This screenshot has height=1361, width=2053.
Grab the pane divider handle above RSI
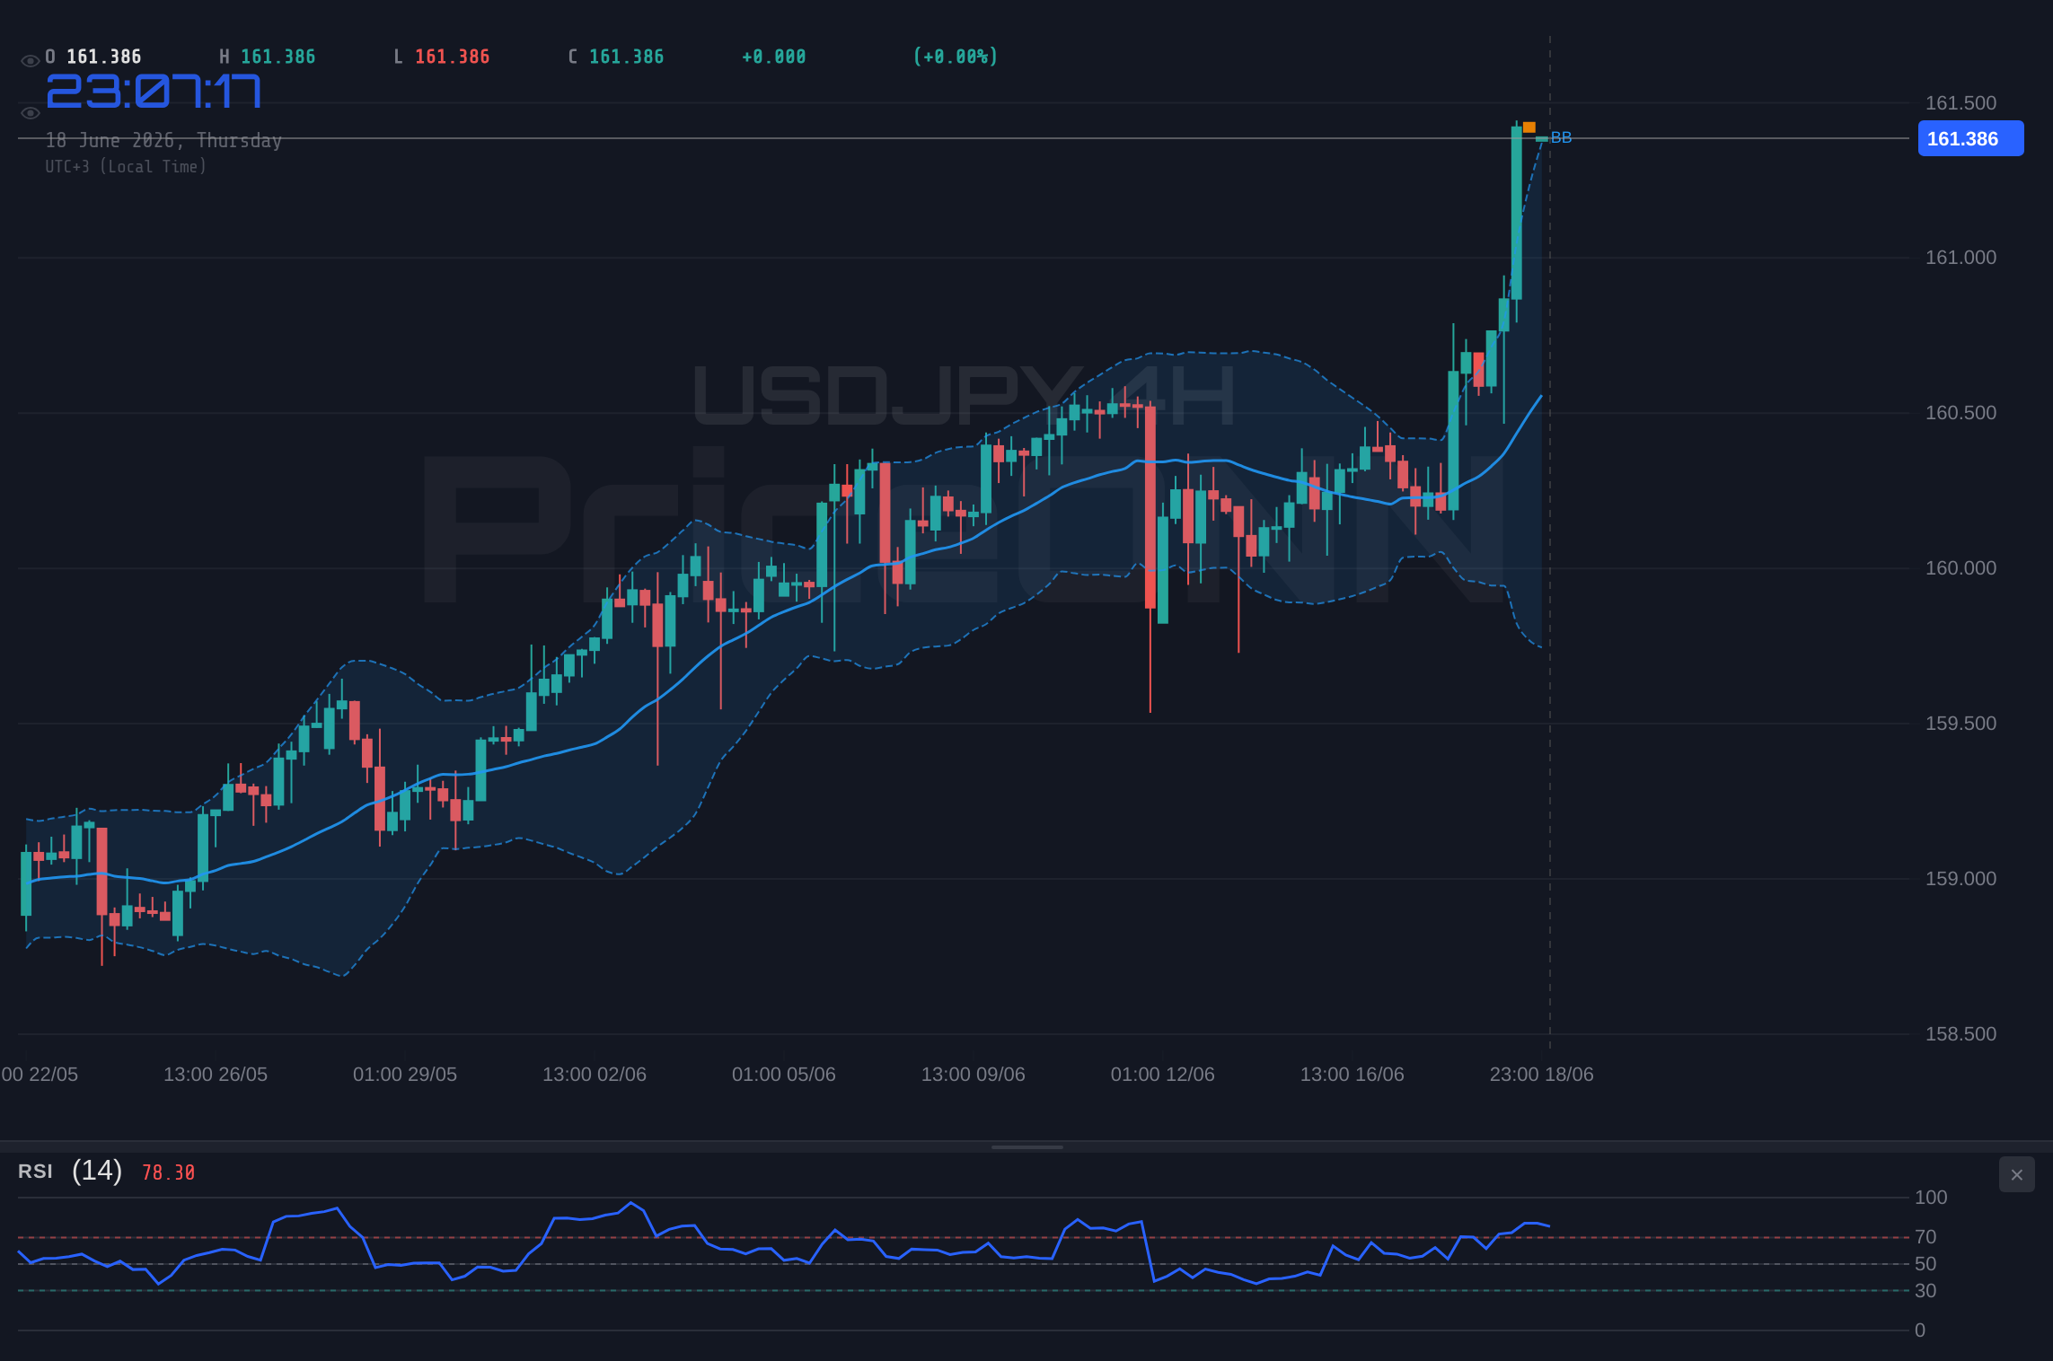pos(1026,1146)
